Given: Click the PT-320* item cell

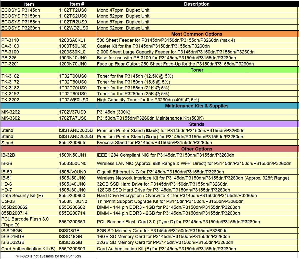Looking at the screenshot, I should pyautogui.click(x=29, y=64).
